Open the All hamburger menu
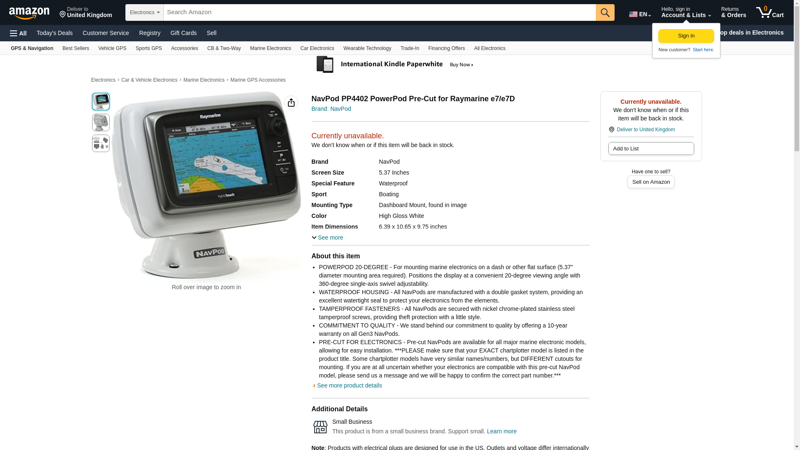The height and width of the screenshot is (450, 800). click(x=18, y=33)
